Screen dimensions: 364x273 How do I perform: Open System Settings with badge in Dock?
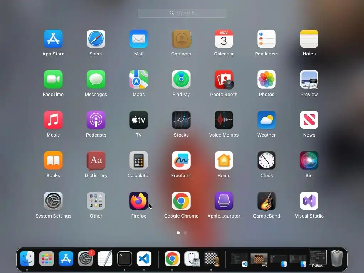coord(85,258)
